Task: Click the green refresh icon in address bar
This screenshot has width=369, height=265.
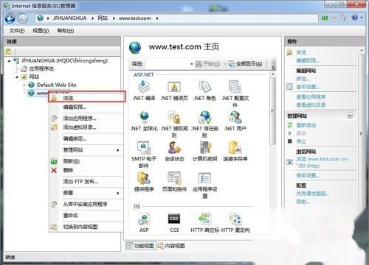Action: point(325,18)
